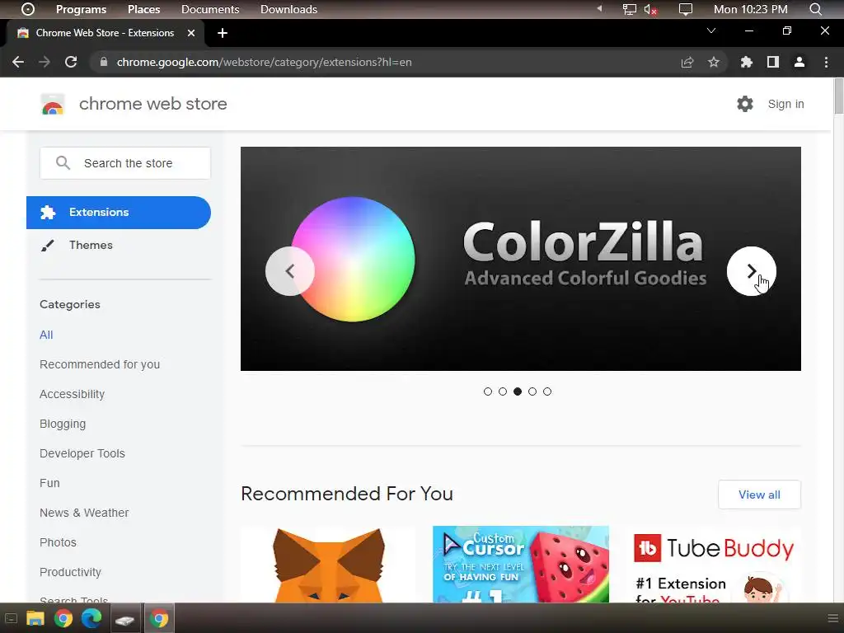Toggle the muted volume icon
Image resolution: width=844 pixels, height=633 pixels.
[x=650, y=9]
